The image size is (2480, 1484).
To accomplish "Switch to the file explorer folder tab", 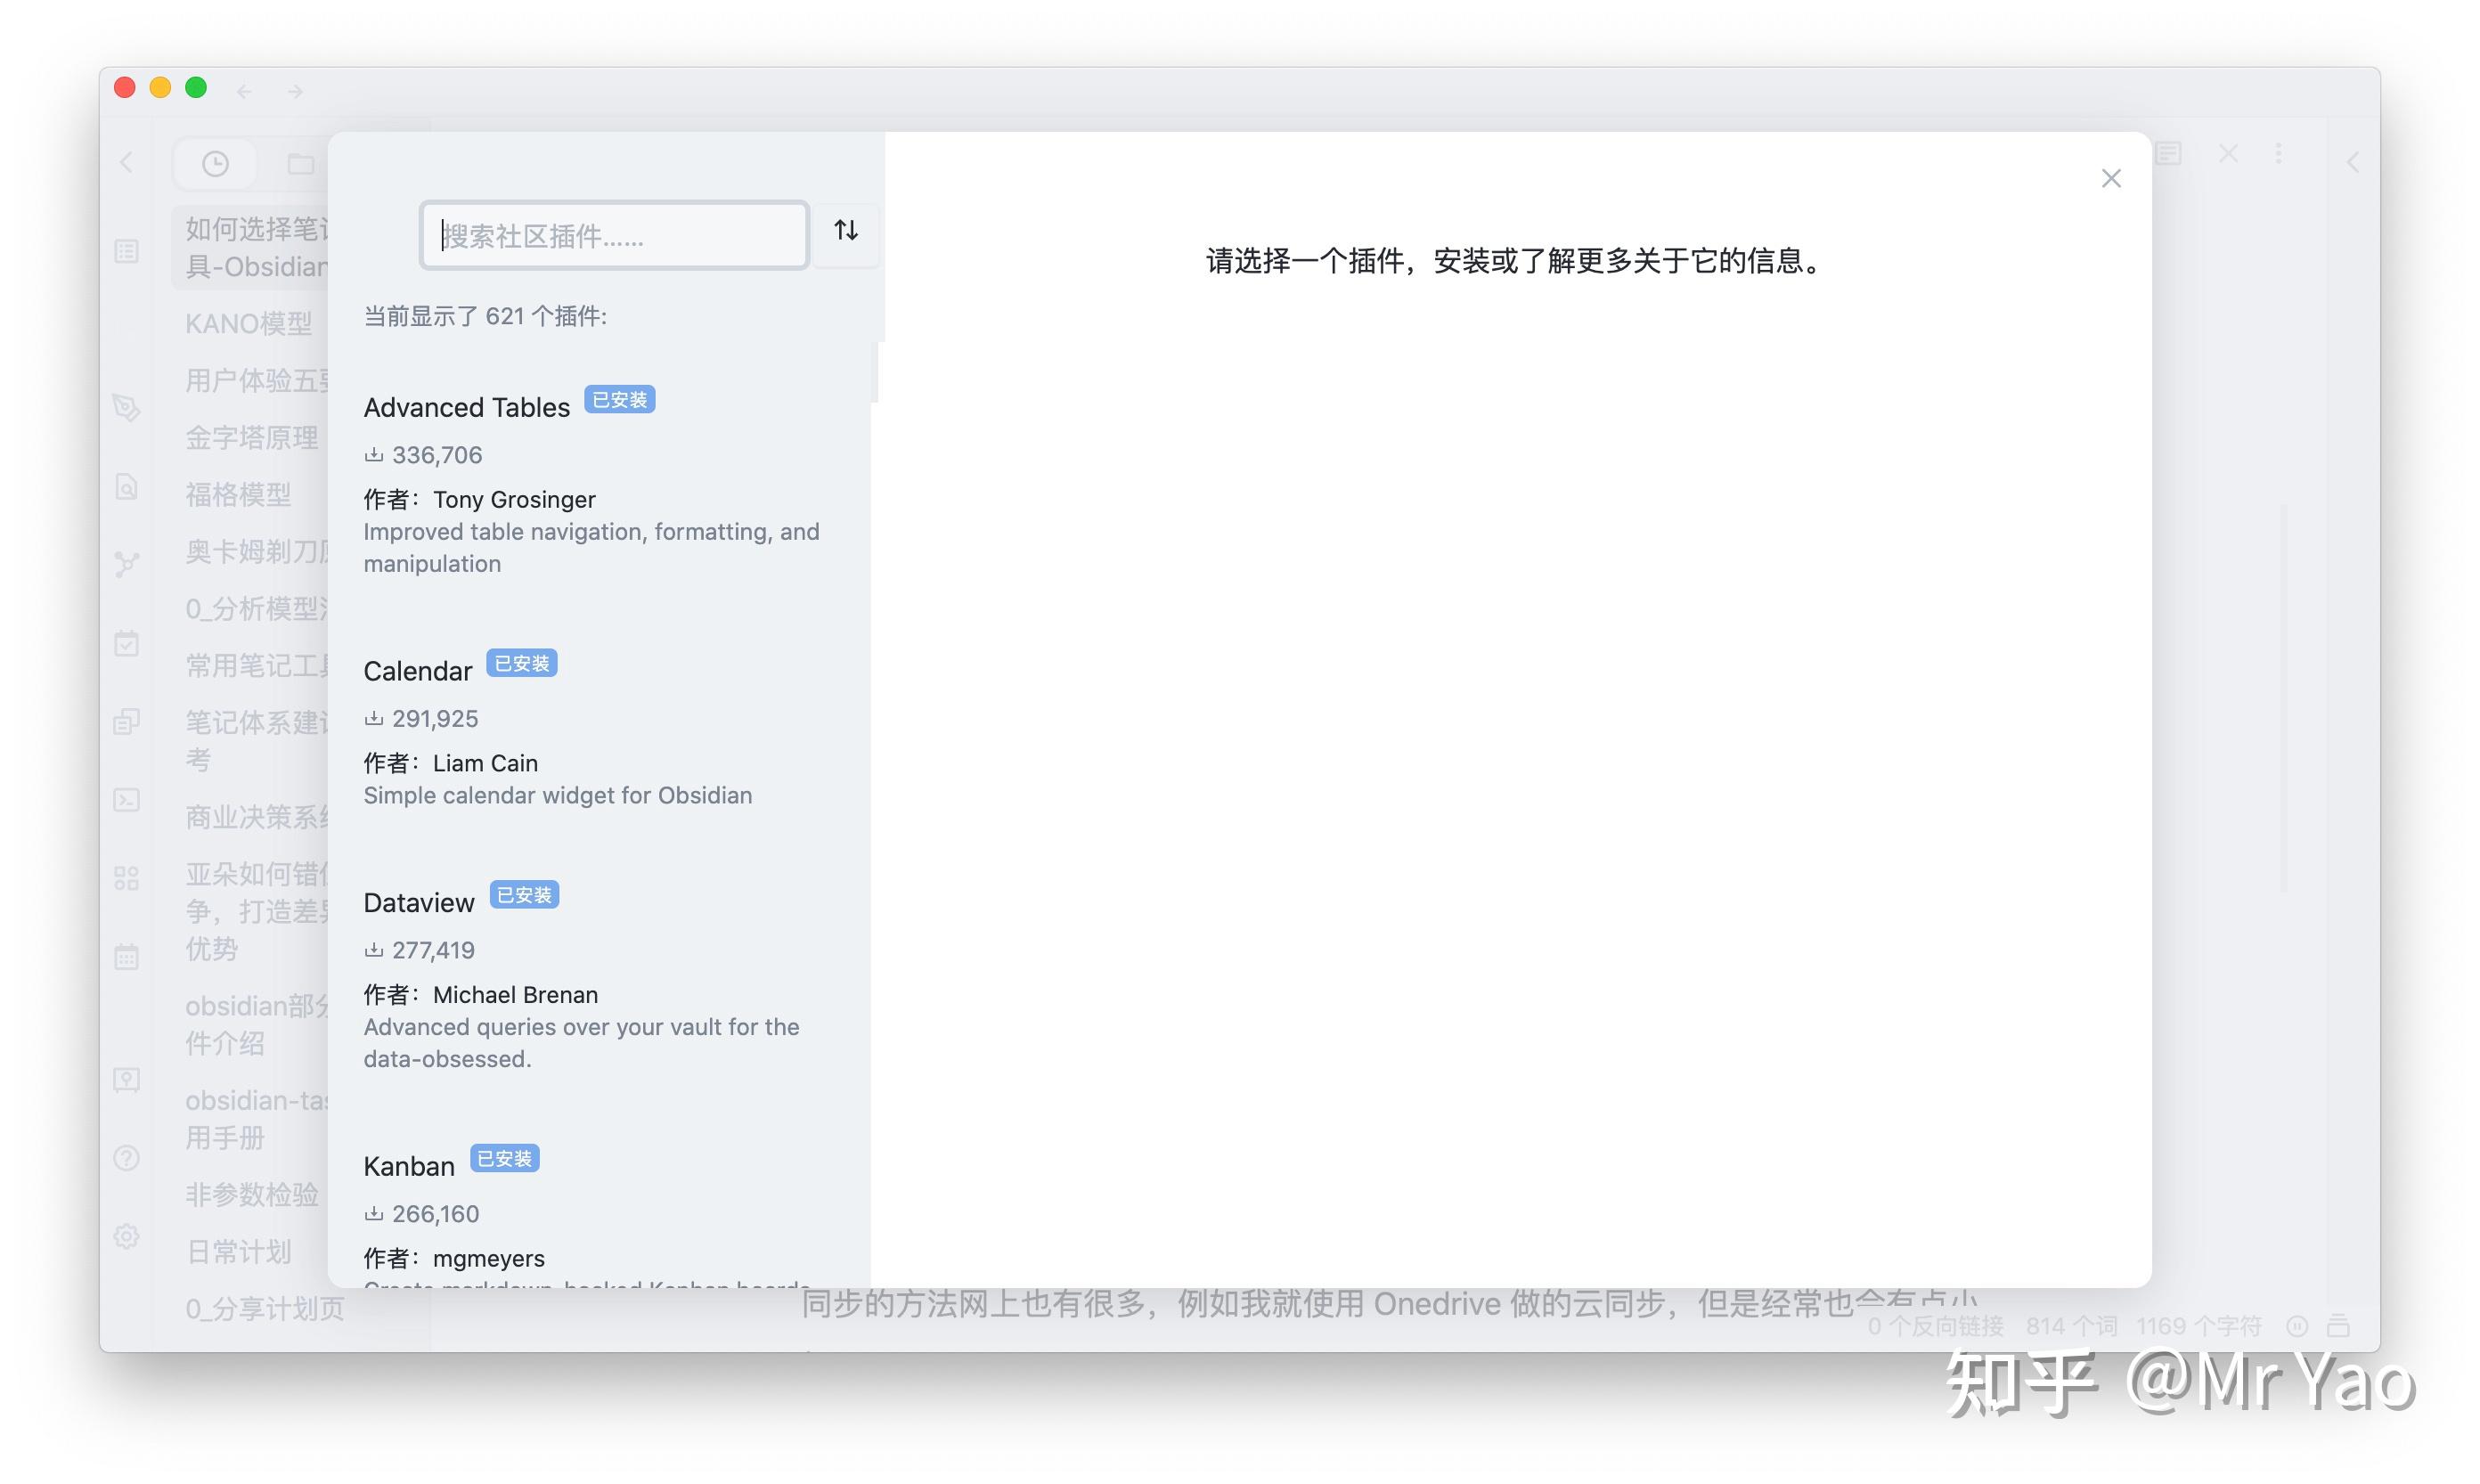I will (300, 163).
